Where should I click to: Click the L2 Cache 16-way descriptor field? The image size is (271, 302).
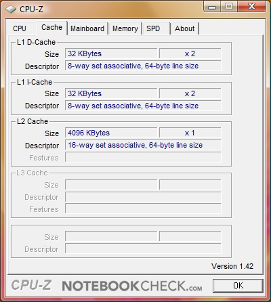[x=143, y=145]
